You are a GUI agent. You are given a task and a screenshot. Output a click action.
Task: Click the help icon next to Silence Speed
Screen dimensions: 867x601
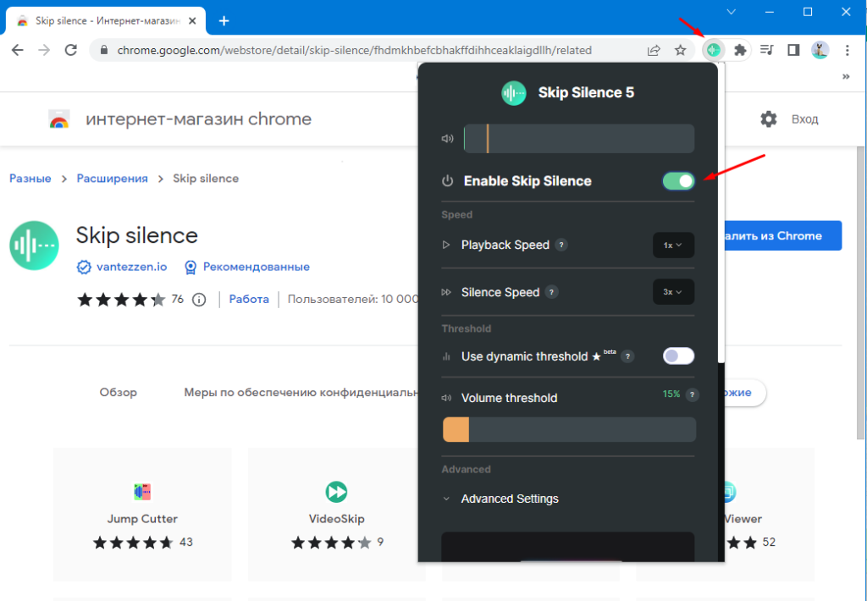[x=551, y=292]
